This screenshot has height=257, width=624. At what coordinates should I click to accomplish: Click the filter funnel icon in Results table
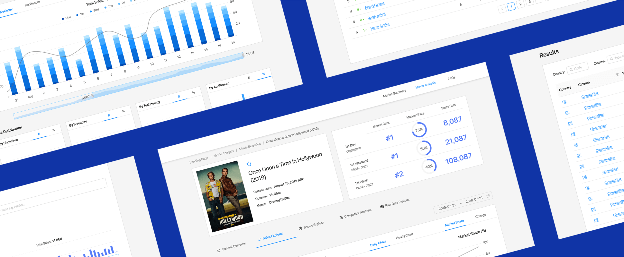tap(617, 74)
